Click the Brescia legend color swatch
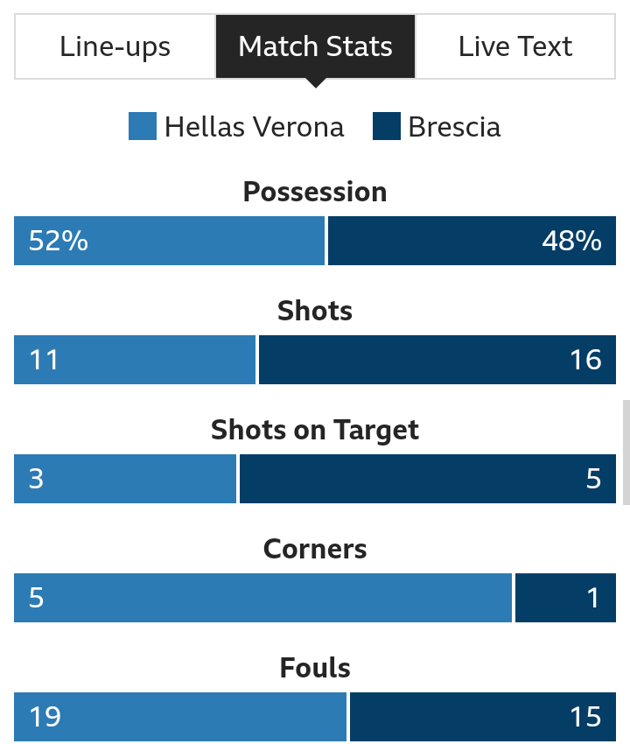 (x=387, y=126)
